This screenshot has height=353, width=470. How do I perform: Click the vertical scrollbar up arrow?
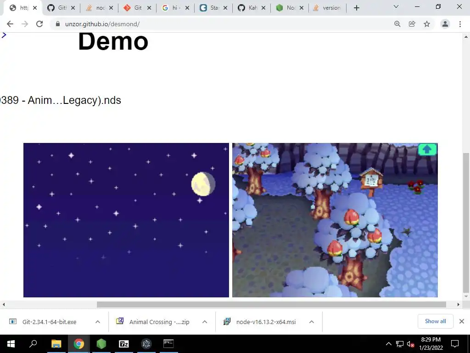[x=466, y=37]
